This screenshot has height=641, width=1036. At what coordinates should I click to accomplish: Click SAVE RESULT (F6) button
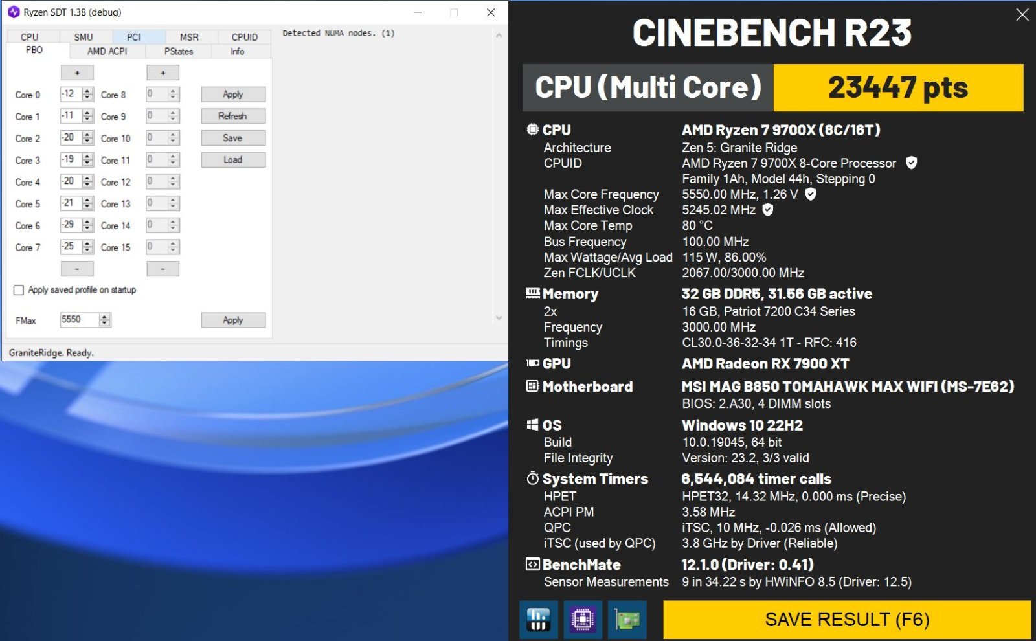pyautogui.click(x=847, y=620)
